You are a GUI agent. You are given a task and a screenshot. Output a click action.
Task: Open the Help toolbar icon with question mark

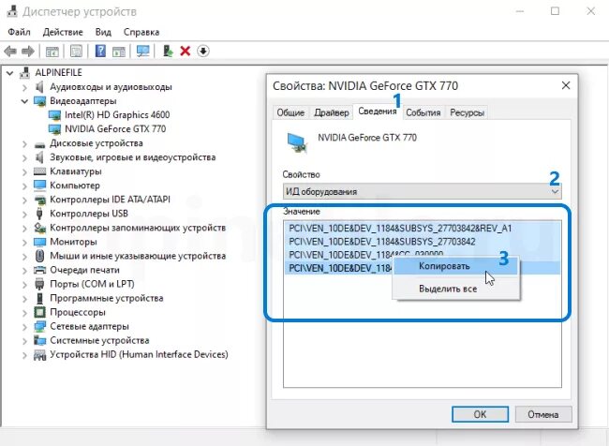[100, 51]
